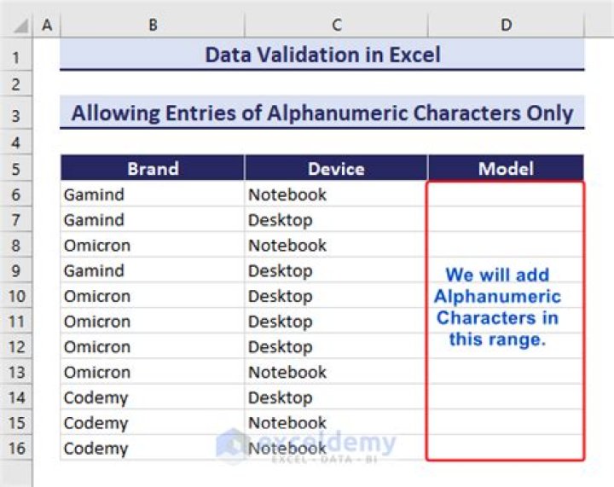Select the Codemy cell in row 14
The image size is (614, 487).
[x=153, y=397]
